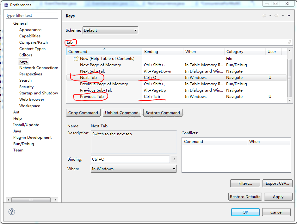Open Workspace preferences page

pos(30,106)
